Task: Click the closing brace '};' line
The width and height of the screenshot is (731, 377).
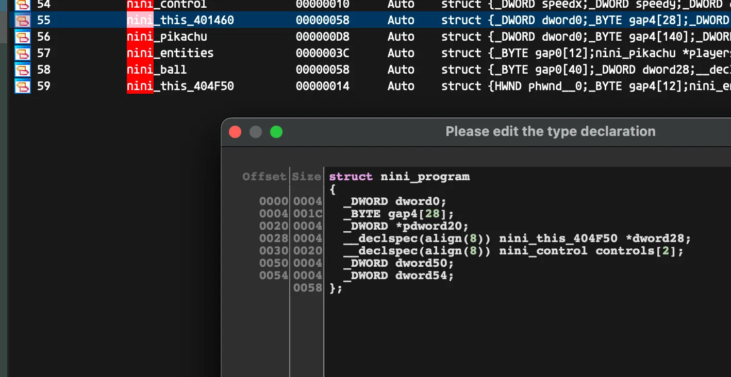Action: tap(336, 288)
